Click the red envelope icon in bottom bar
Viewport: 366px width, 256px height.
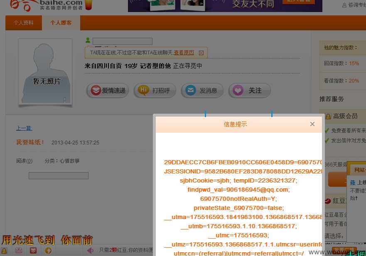[33, 251]
